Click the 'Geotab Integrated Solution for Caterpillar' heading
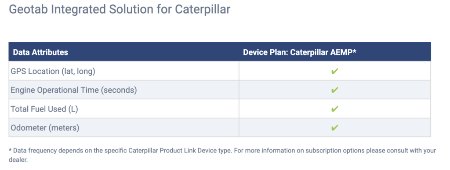This screenshot has height=170, width=450. coord(120,9)
